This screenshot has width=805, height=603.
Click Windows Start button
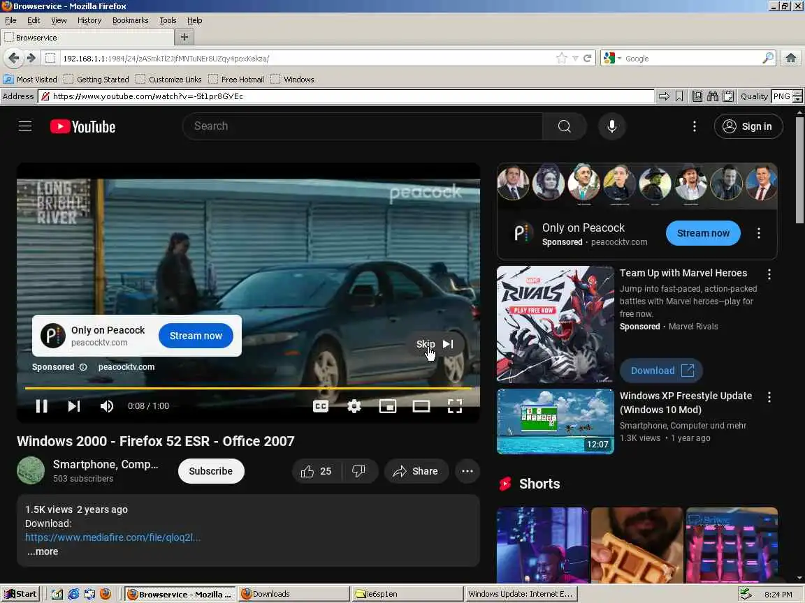coord(20,595)
